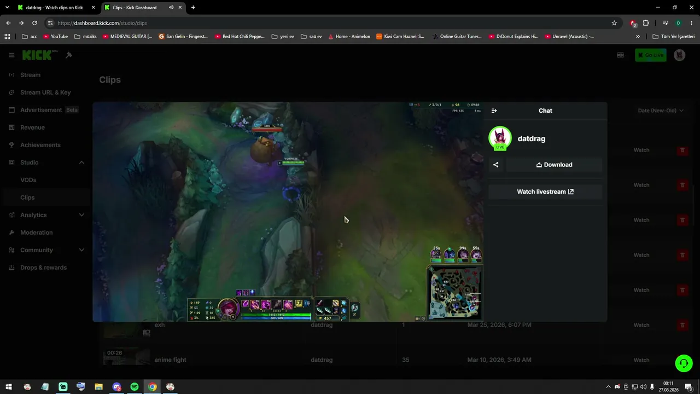This screenshot has height=394, width=700.
Task: Click the anime fight clip title
Action: (x=171, y=360)
